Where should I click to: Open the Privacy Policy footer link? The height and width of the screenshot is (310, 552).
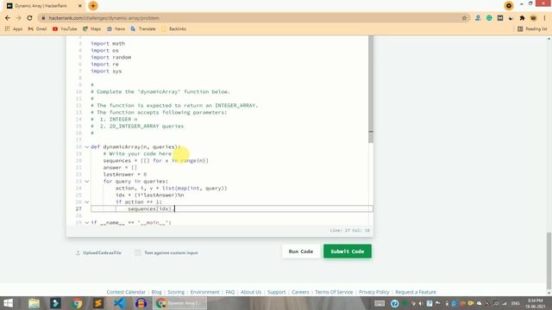point(374,292)
